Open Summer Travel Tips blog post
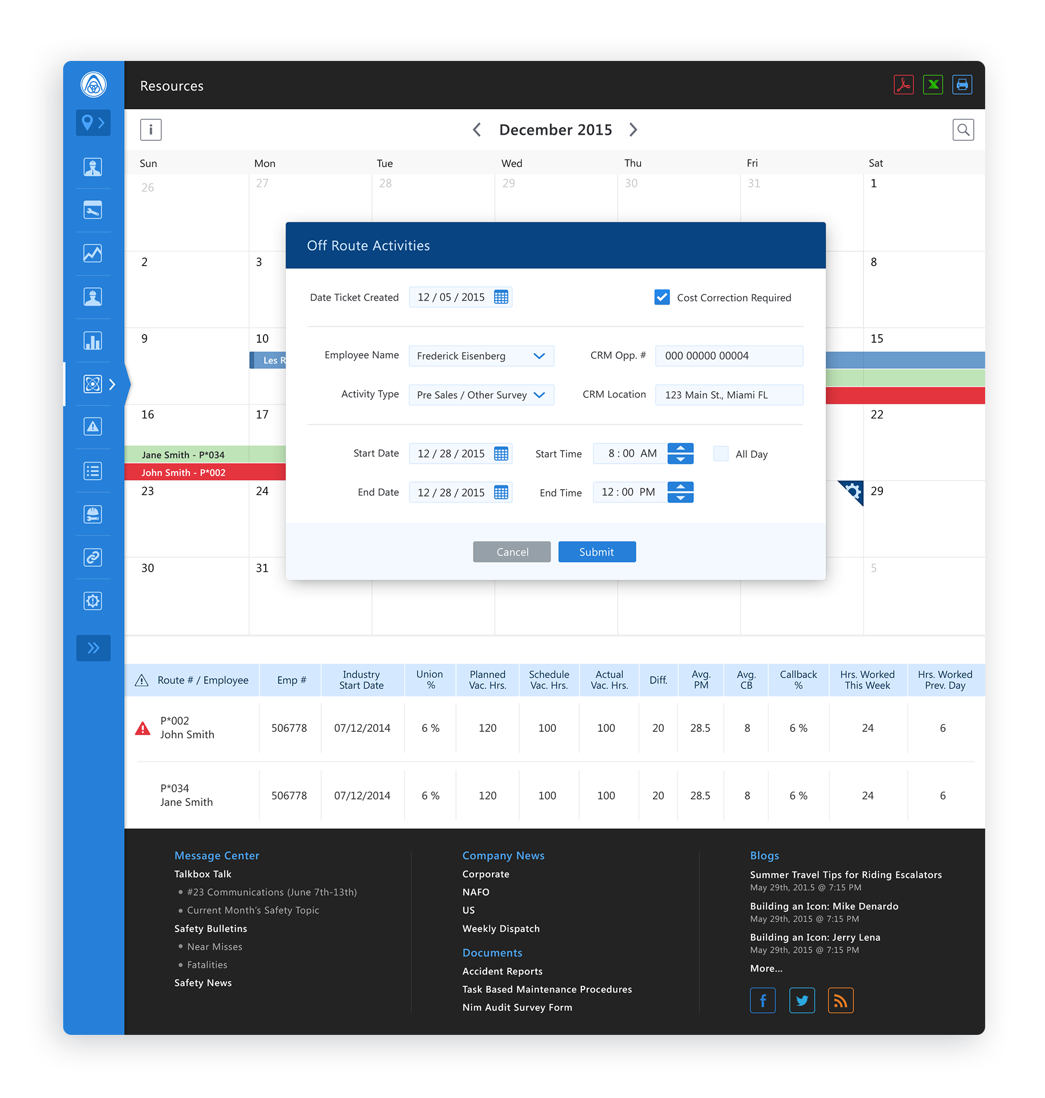The image size is (1045, 1098). coord(846,875)
